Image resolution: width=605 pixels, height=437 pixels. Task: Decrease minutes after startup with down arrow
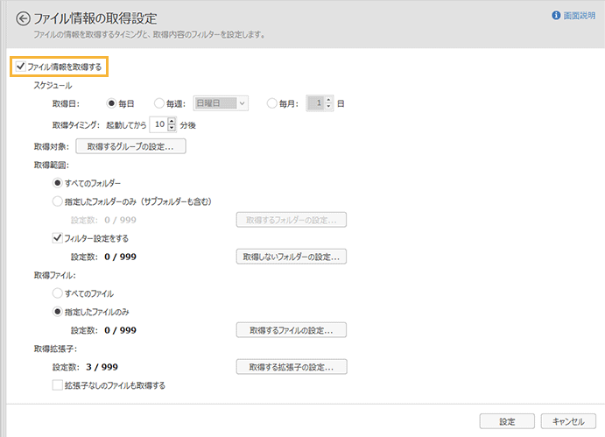(x=172, y=128)
